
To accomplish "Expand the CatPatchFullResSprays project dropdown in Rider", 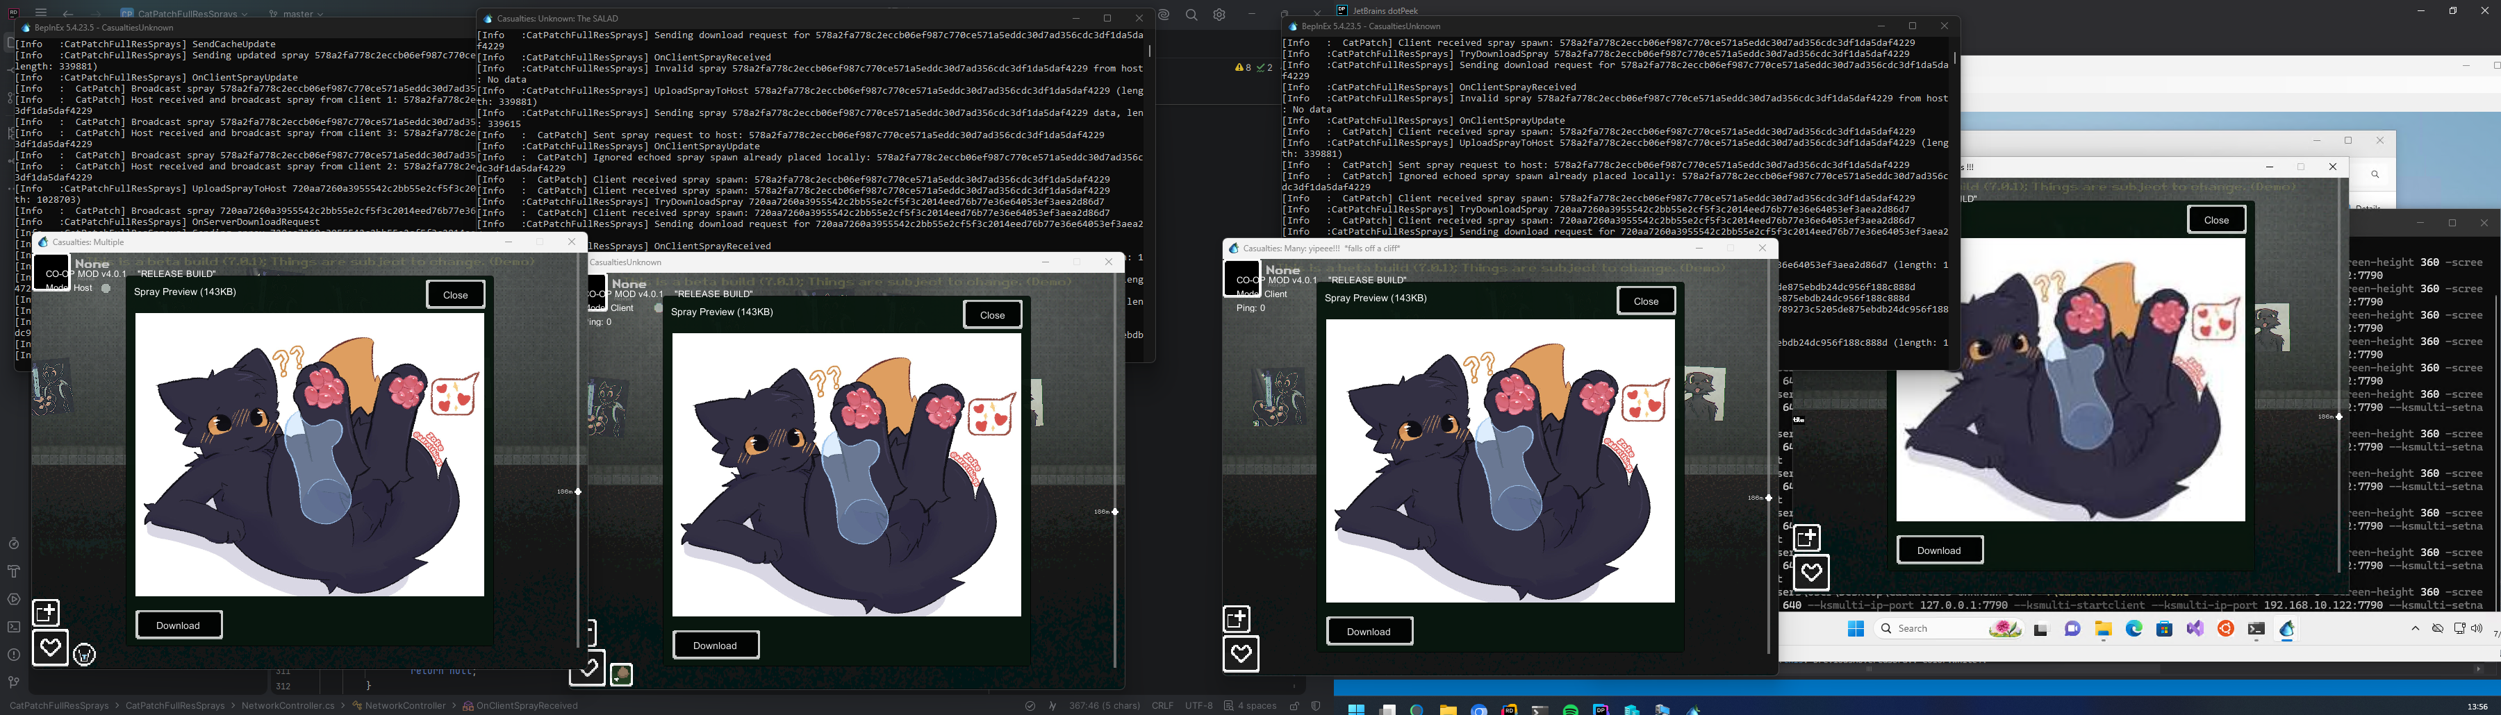I will point(183,14).
